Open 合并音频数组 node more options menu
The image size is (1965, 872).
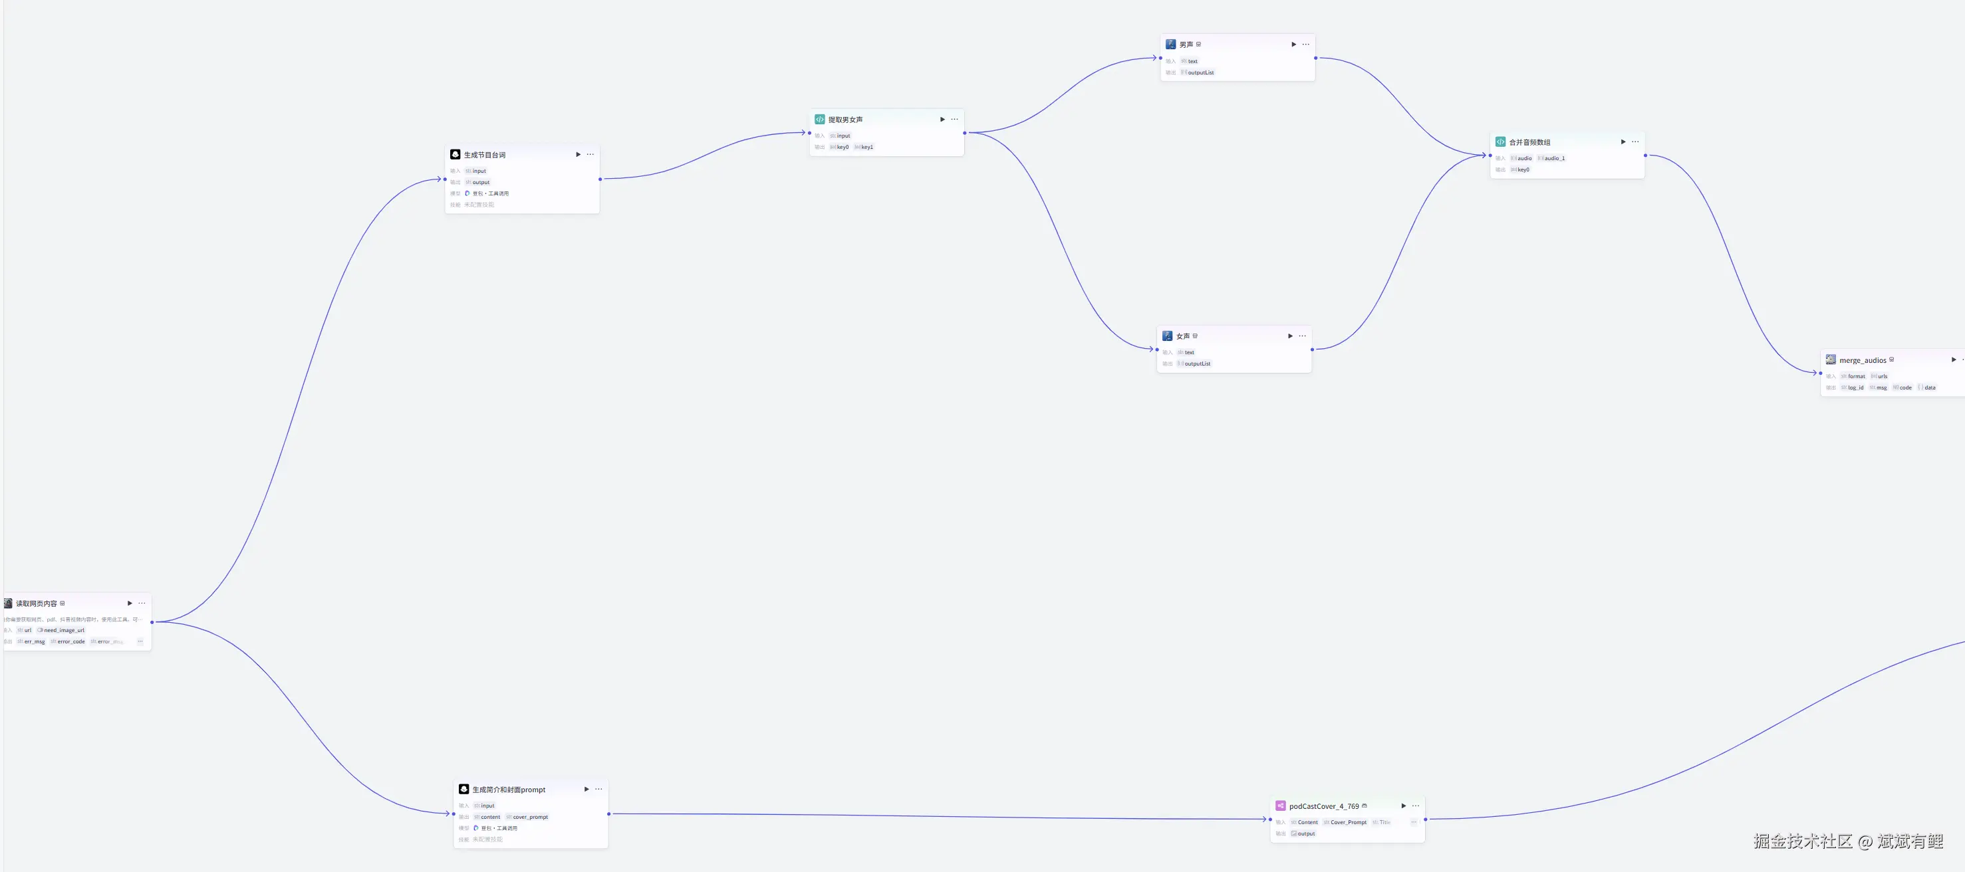[x=1635, y=142]
